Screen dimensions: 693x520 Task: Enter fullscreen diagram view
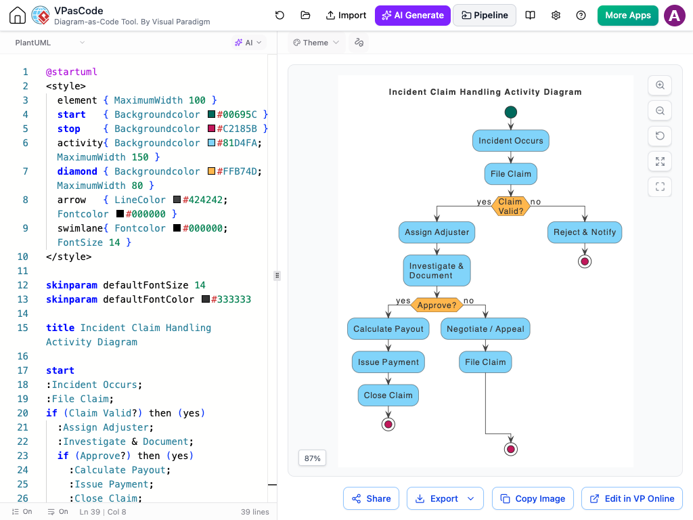(660, 187)
